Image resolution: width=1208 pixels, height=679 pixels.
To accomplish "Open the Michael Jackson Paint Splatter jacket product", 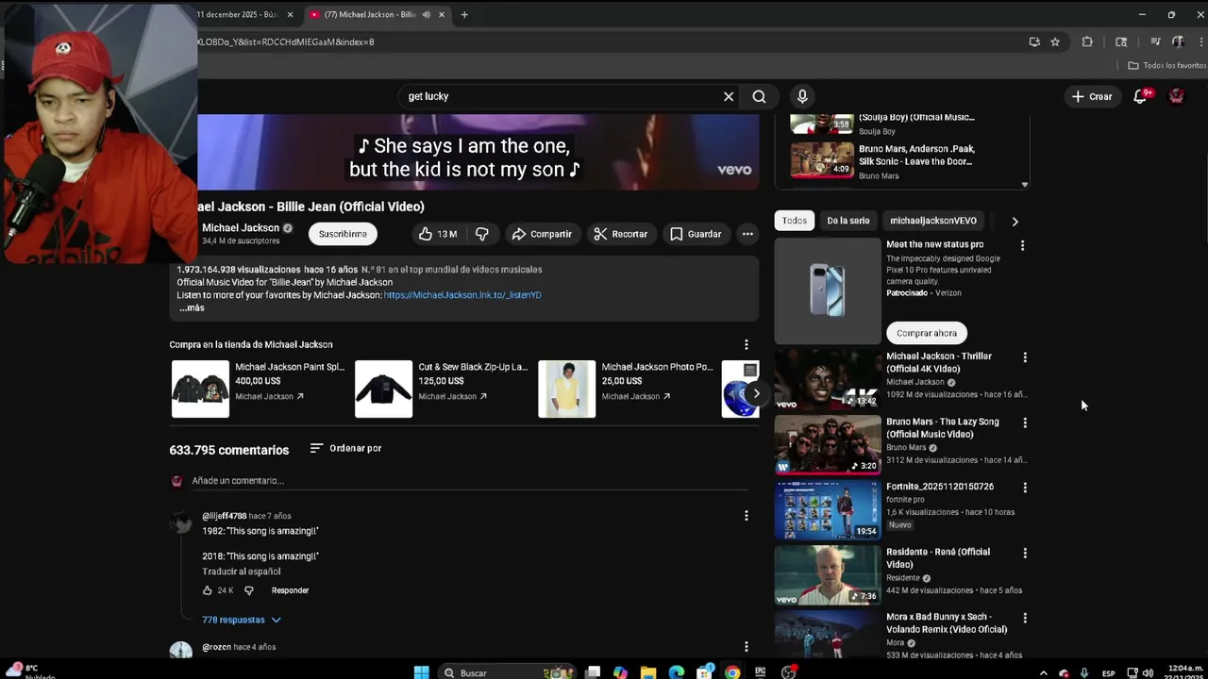I will click(x=258, y=389).
